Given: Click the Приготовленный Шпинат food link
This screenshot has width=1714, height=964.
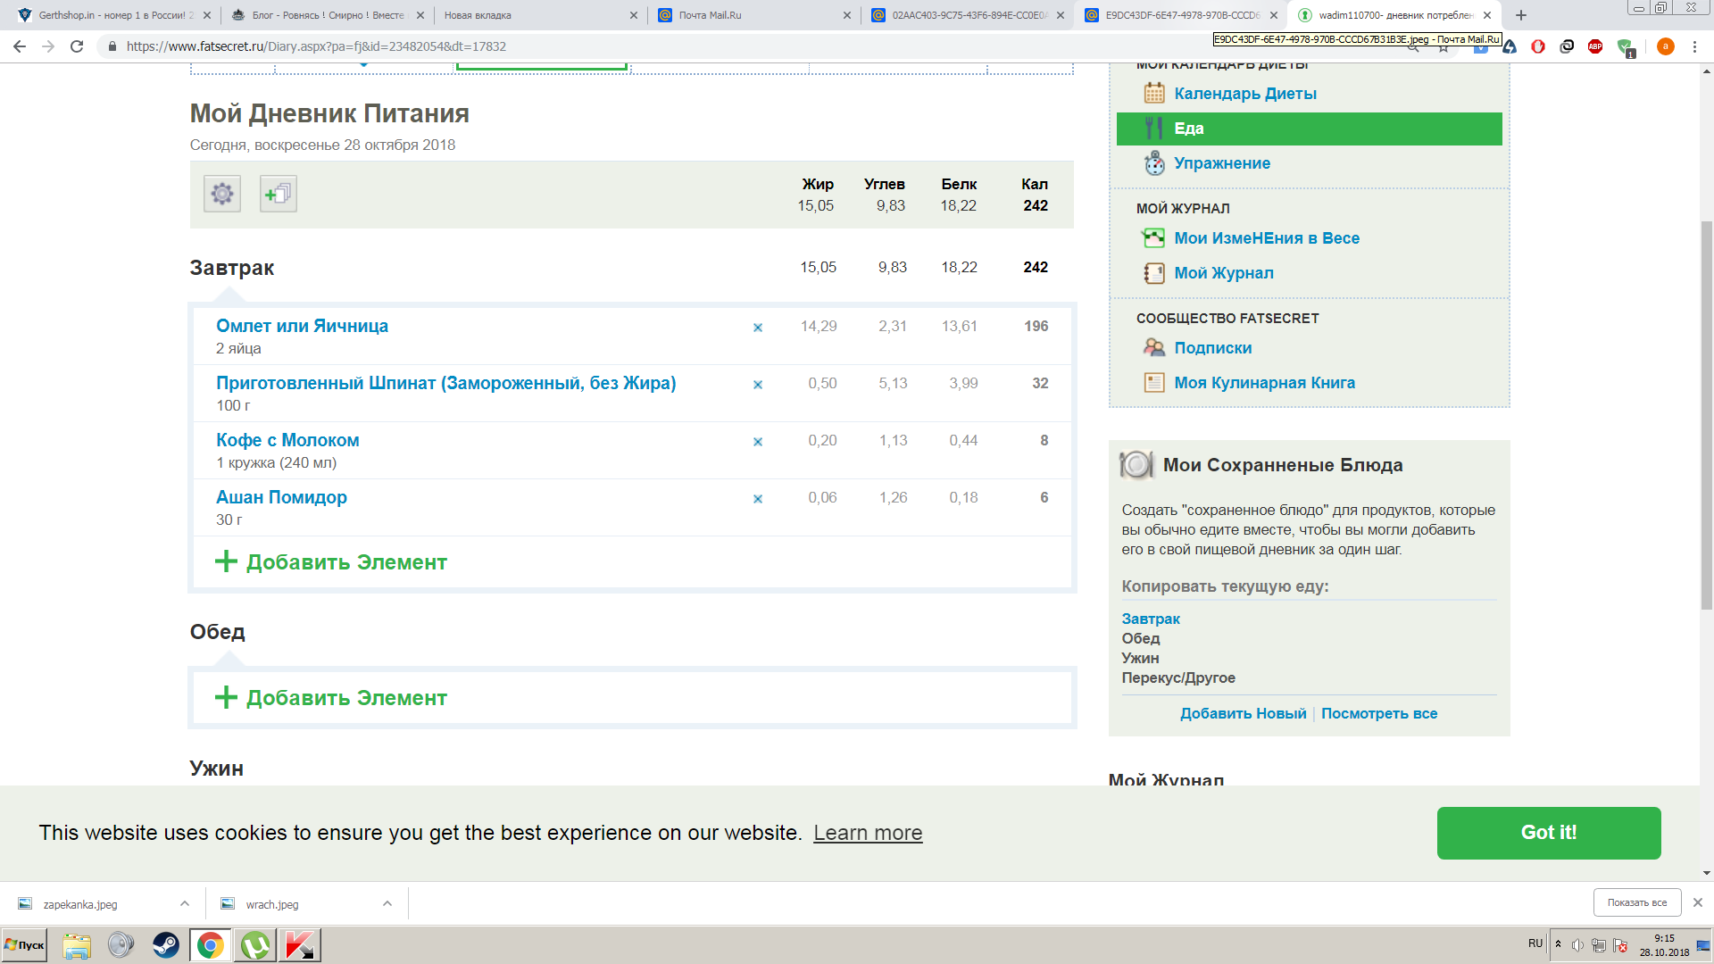Looking at the screenshot, I should pos(445,383).
